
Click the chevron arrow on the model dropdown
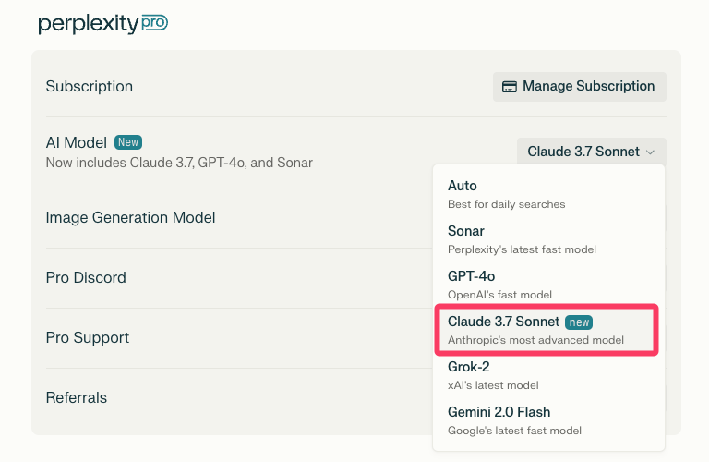[651, 152]
